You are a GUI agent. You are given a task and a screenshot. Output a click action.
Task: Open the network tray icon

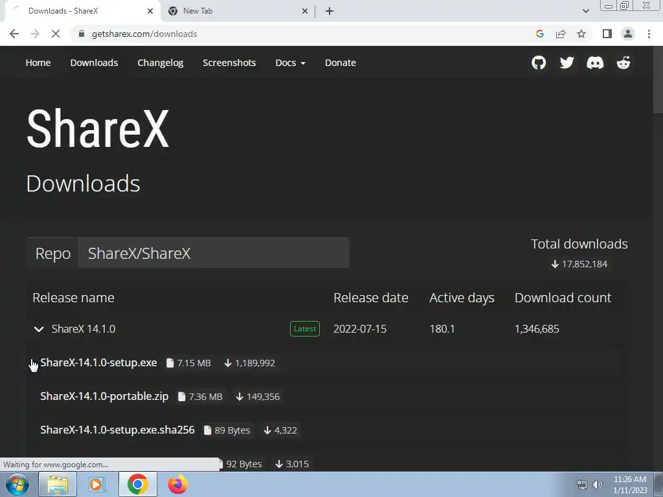click(x=582, y=485)
